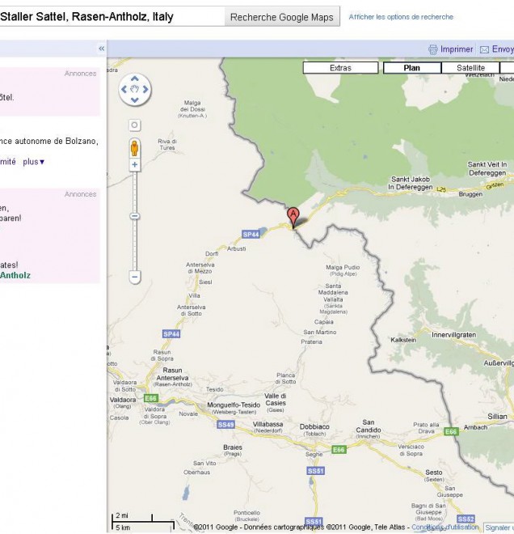514x534 pixels.
Task: Open the Extras map options
Action: tap(340, 68)
